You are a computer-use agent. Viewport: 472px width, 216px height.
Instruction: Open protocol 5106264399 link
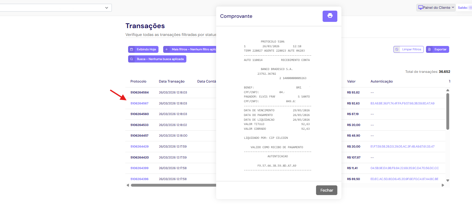(139, 168)
